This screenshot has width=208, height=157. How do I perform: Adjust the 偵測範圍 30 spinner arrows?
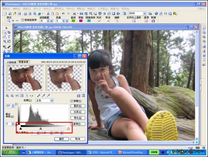click(x=48, y=21)
